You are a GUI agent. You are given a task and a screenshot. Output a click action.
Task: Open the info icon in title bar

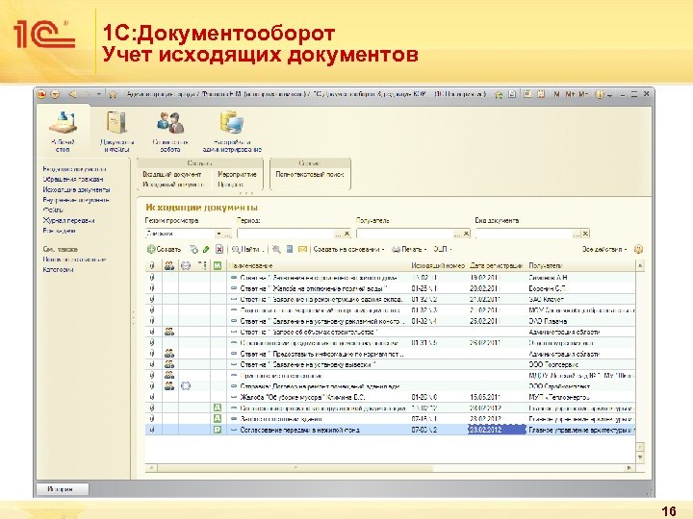[600, 94]
